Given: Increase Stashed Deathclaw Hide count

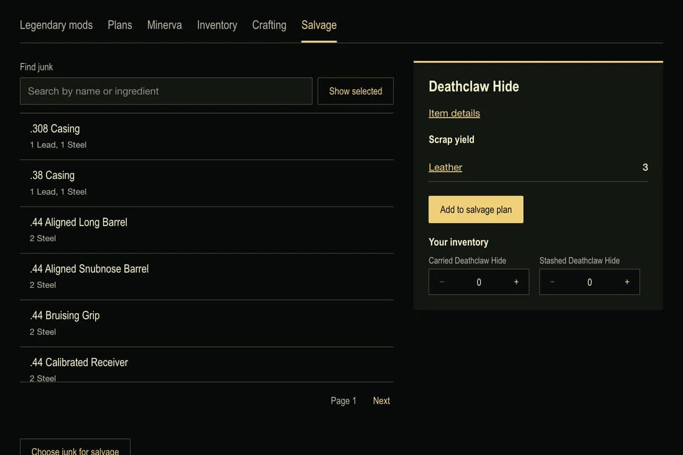Looking at the screenshot, I should pos(627,282).
